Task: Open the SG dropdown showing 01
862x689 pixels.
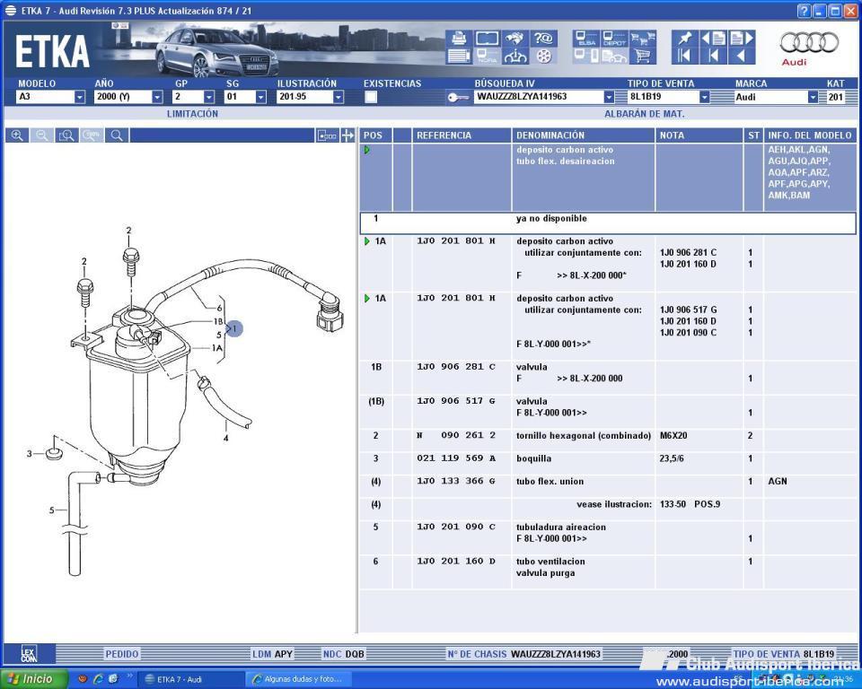Action: [261, 97]
